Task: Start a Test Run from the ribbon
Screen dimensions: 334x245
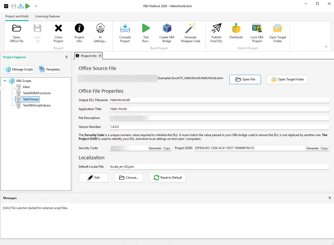Action: (146, 32)
